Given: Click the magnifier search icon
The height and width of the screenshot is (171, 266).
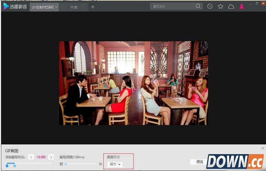Looking at the screenshot, I should 198,6.
